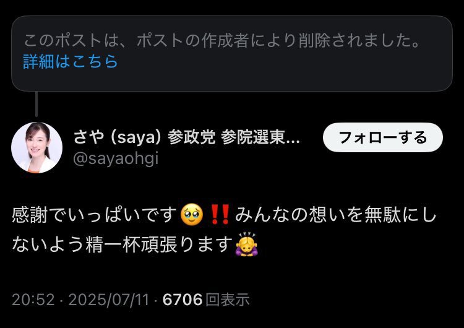Viewport: 464px width, 328px height.
Task: Click the 回表示 label
Action: tap(227, 300)
